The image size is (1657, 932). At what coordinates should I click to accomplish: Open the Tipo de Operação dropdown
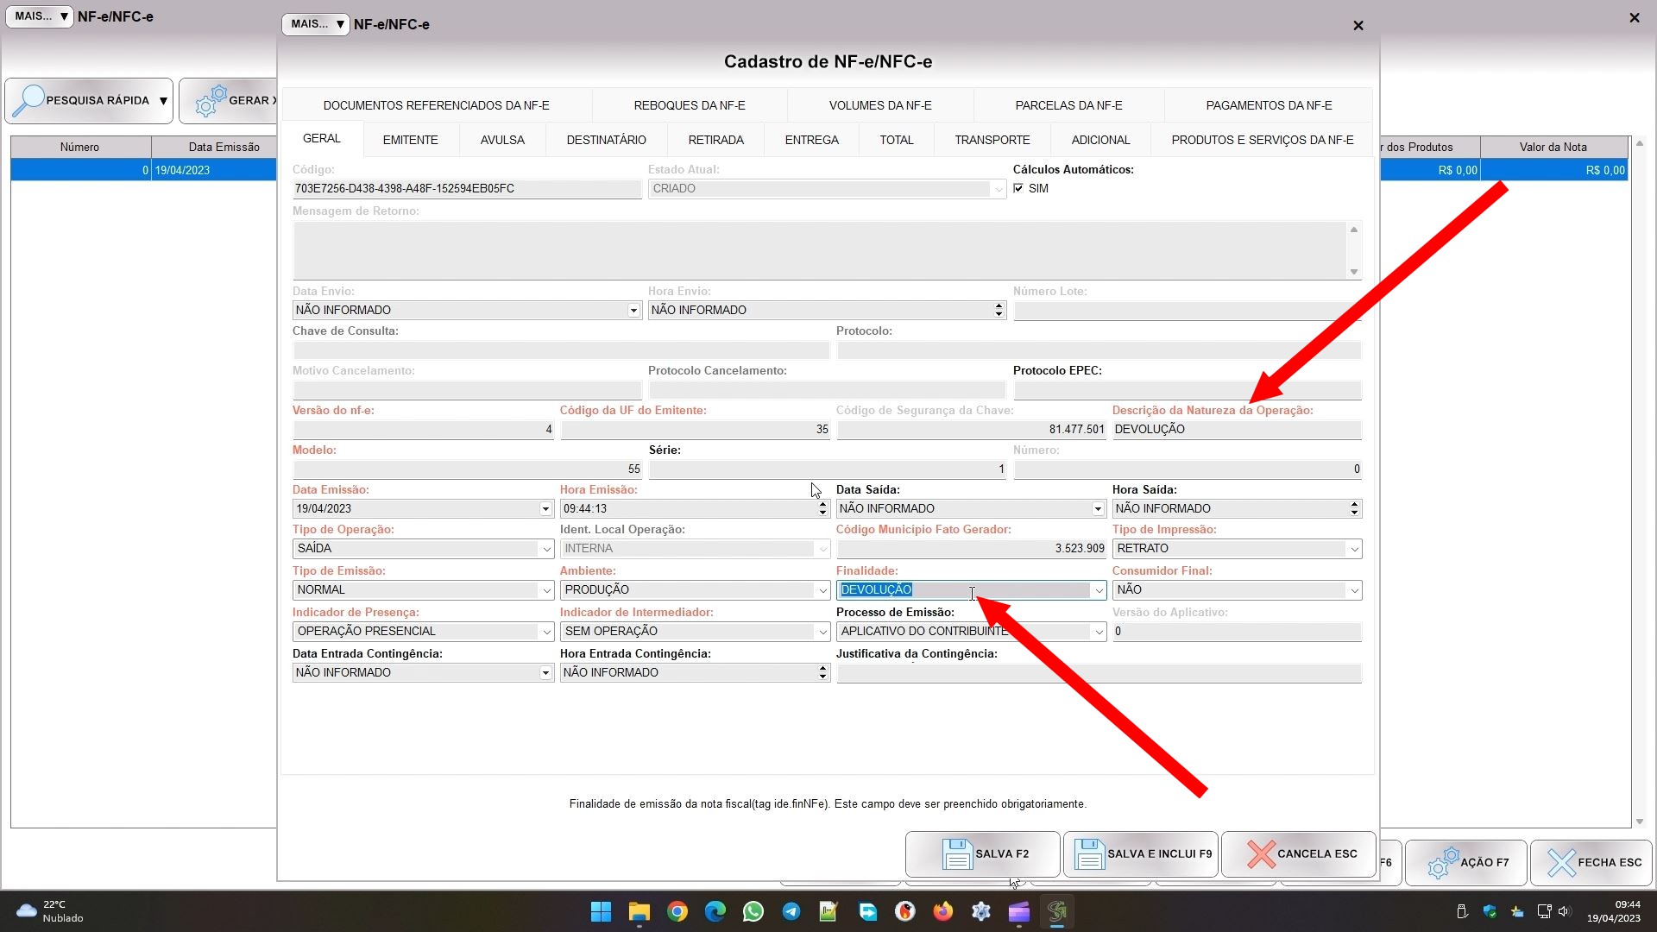click(545, 549)
